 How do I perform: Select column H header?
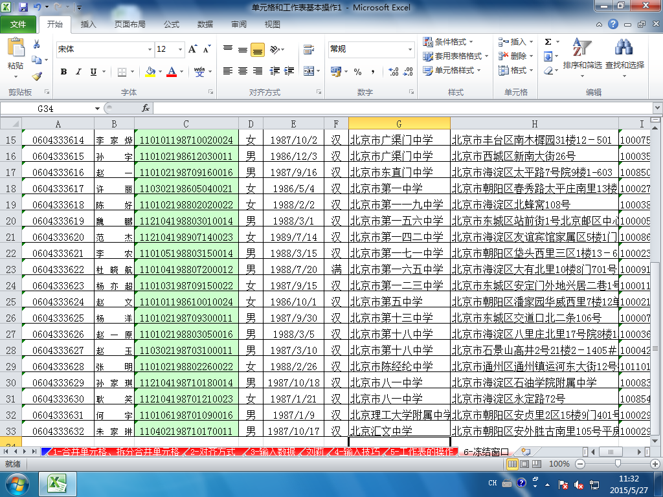tap(534, 124)
